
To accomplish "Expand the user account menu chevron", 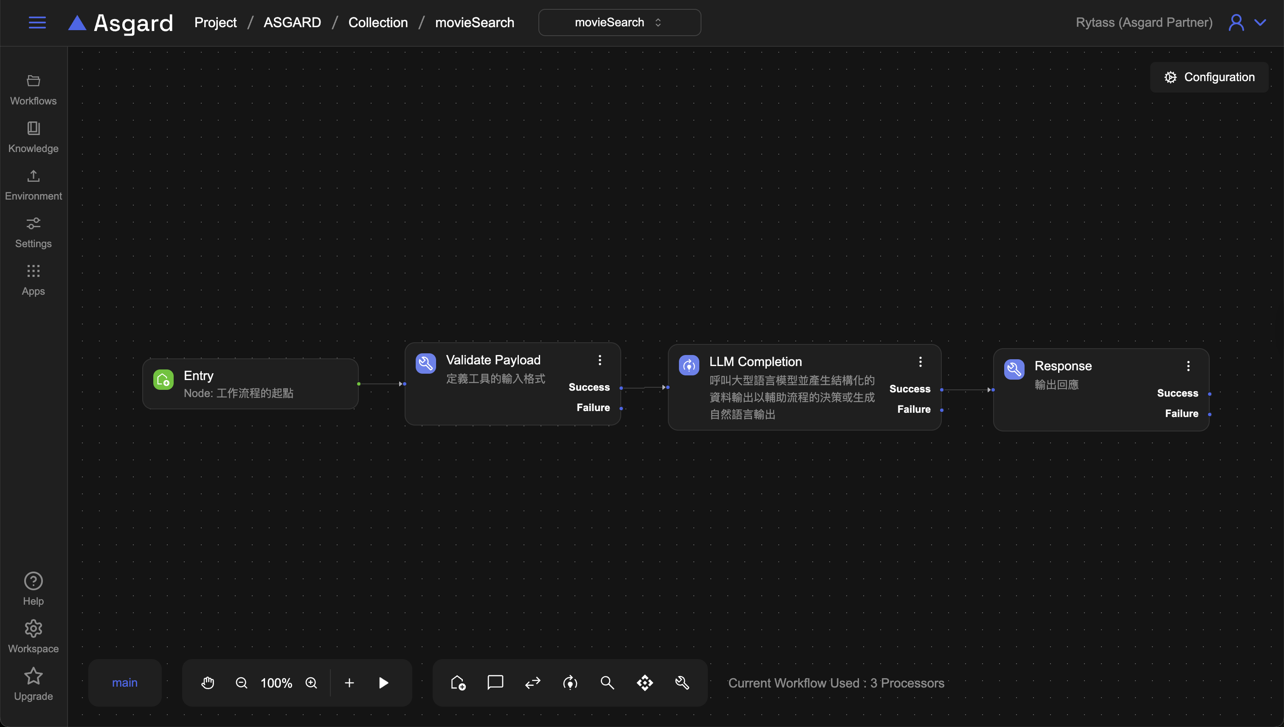I will 1260,23.
